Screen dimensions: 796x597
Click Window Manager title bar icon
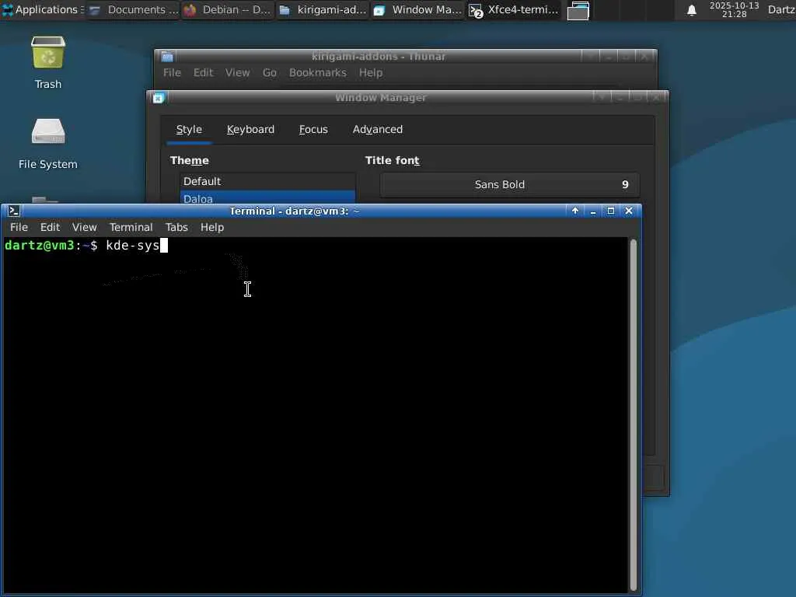(x=159, y=98)
